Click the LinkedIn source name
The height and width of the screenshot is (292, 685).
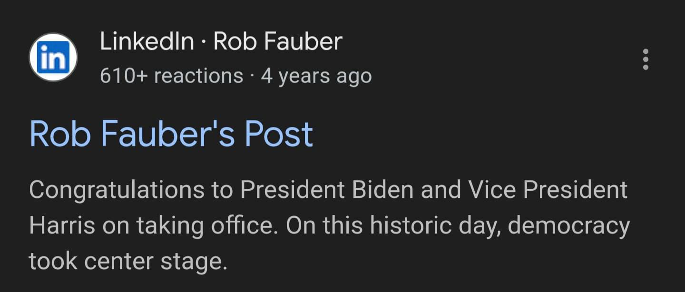(147, 41)
